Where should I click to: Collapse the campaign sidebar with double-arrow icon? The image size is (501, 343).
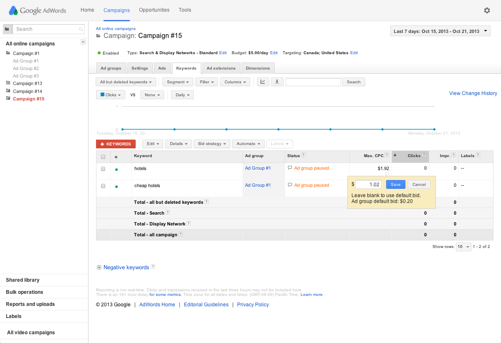pyautogui.click(x=83, y=42)
